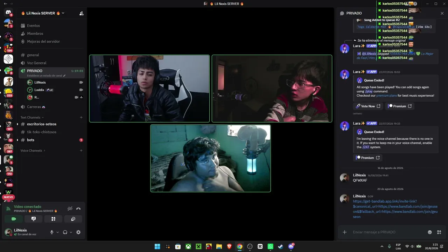This screenshot has width=448, height=252.
Task: Mute the microphone
Action: coord(52,232)
